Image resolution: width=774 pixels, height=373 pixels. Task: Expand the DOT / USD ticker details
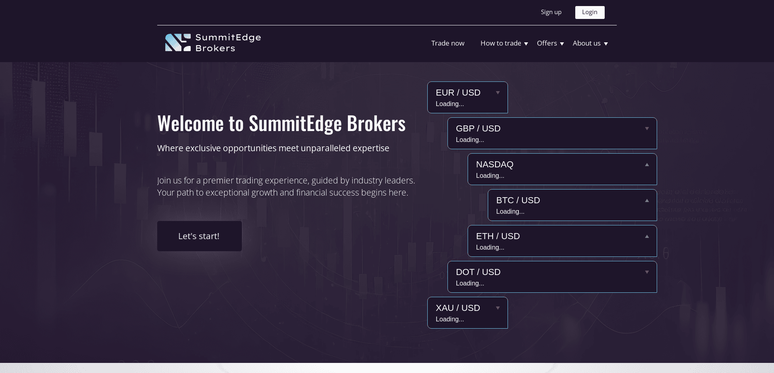point(647,272)
